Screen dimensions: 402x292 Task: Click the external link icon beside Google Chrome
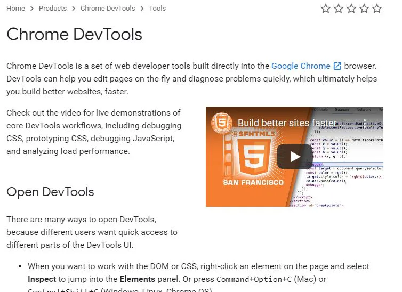click(x=337, y=66)
